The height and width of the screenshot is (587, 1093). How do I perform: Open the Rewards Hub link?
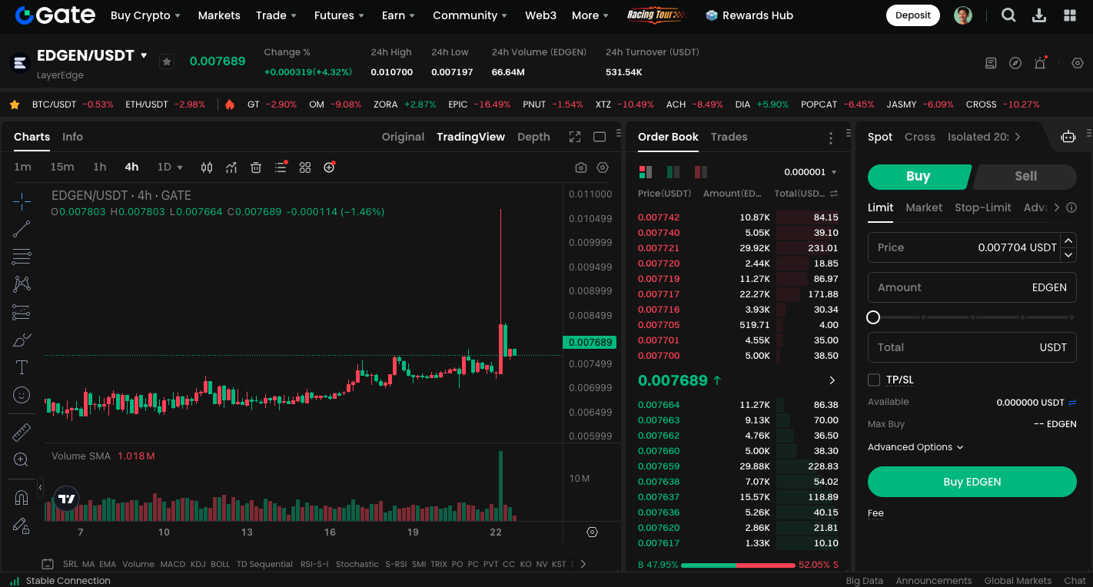(x=749, y=15)
